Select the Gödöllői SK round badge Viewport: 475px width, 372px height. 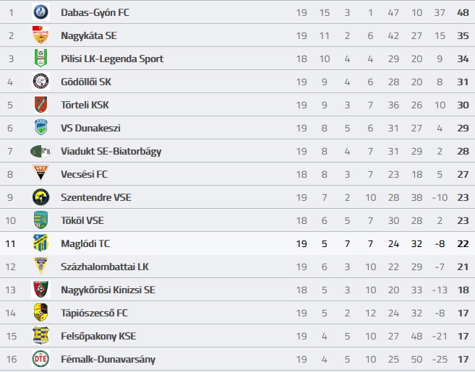40,82
